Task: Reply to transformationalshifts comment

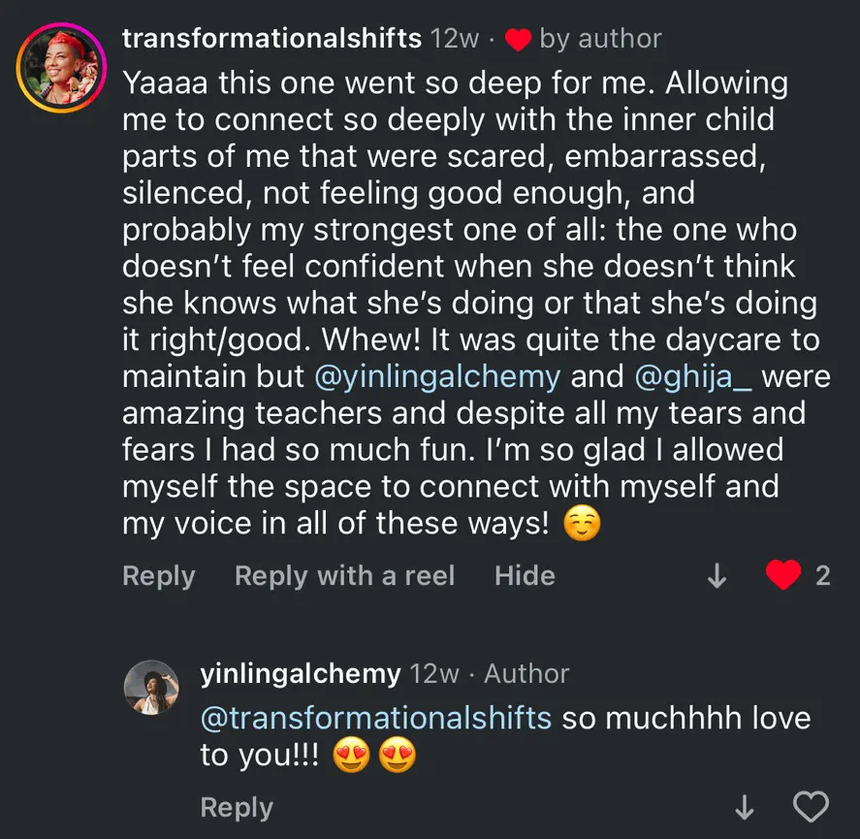Action: coord(159,575)
